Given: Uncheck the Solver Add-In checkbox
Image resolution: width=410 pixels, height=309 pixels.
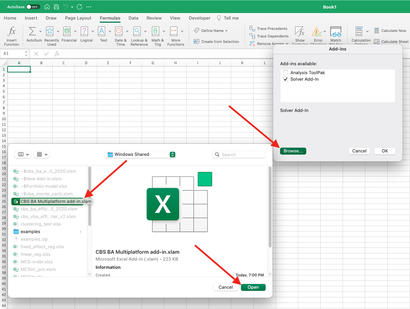Looking at the screenshot, I should 286,79.
